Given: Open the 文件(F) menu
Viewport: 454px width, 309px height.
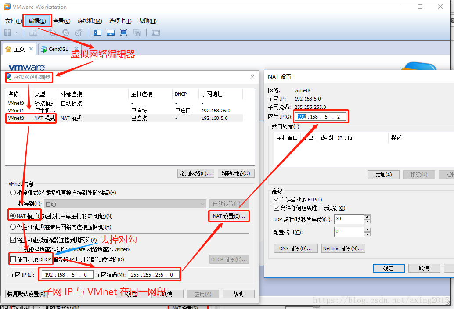Looking at the screenshot, I should pyautogui.click(x=13, y=21).
